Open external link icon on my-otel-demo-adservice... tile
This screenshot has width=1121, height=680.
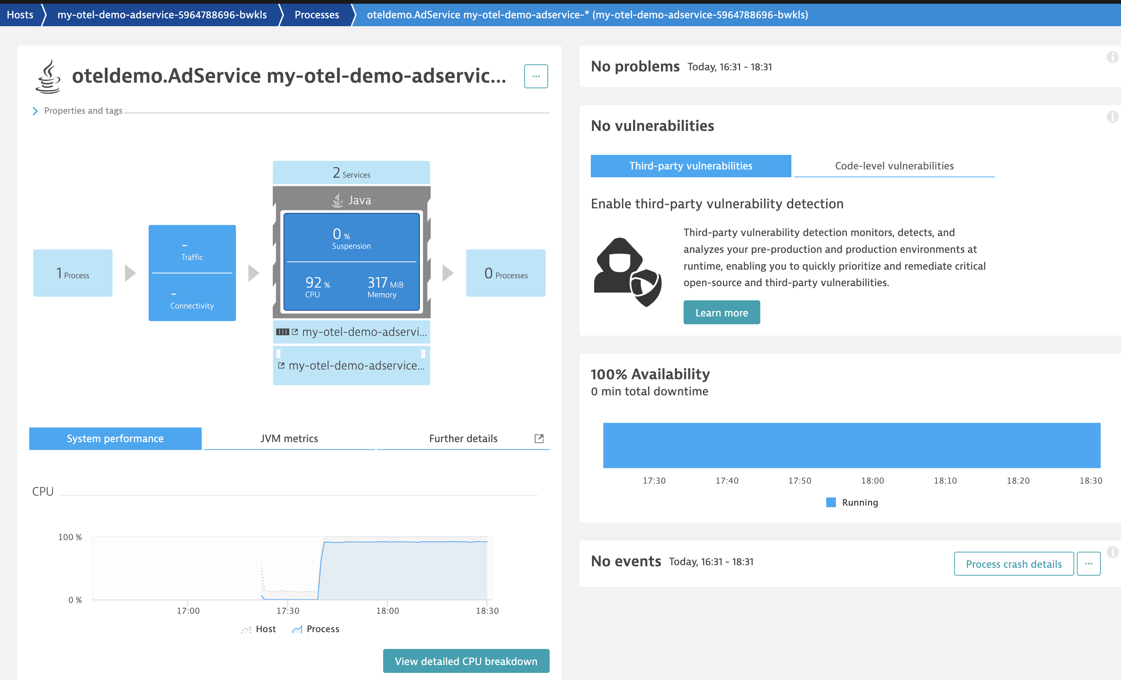click(281, 366)
